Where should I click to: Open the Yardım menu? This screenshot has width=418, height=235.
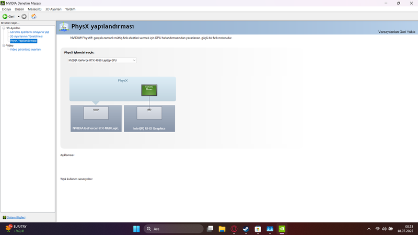[x=70, y=9]
